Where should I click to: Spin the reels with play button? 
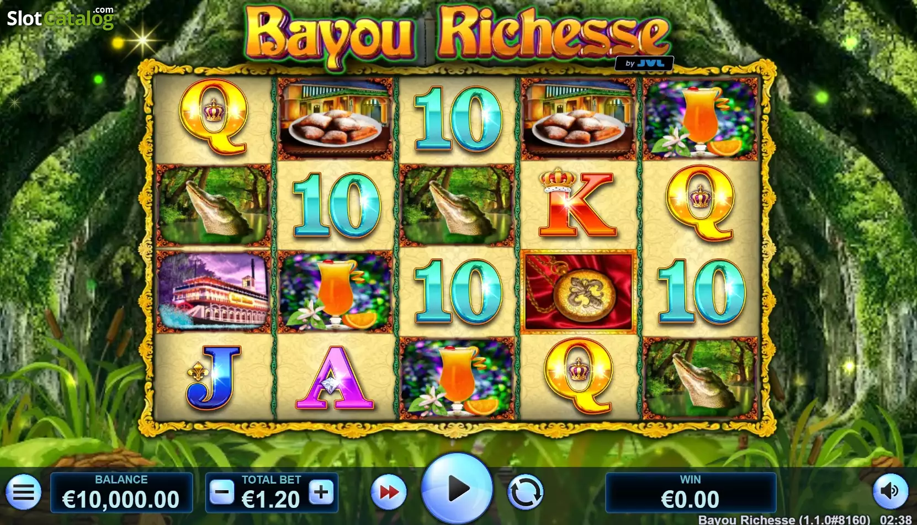[457, 489]
